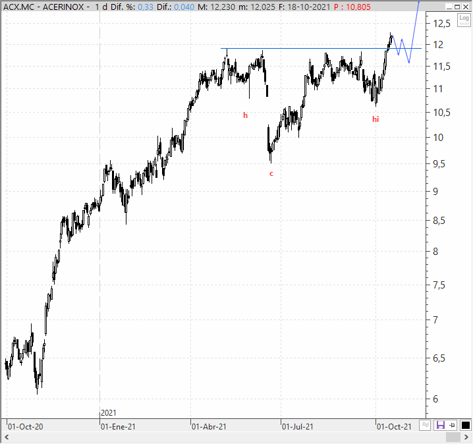The height and width of the screenshot is (444, 473).
Task: Click the red 'h' chart annotation
Action: 245,115
